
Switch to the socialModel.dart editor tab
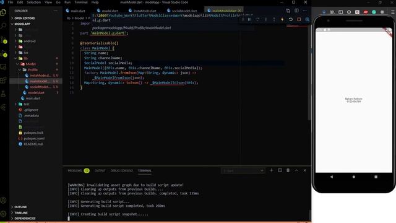tap(182, 11)
